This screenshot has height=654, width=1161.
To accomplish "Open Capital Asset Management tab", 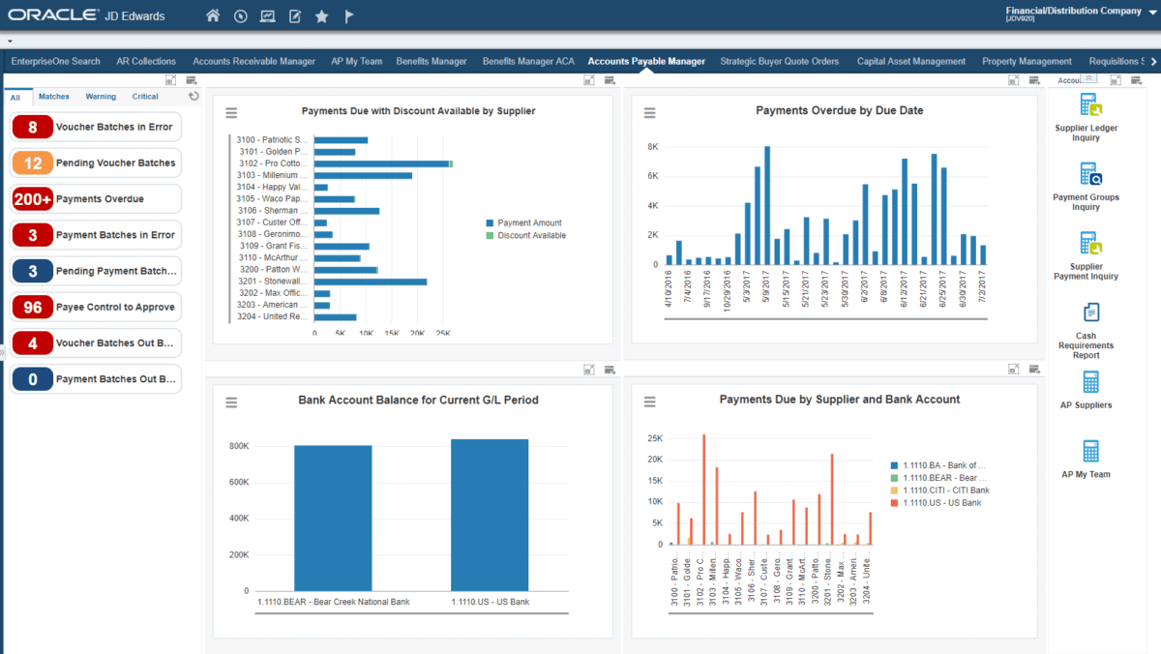I will click(911, 61).
